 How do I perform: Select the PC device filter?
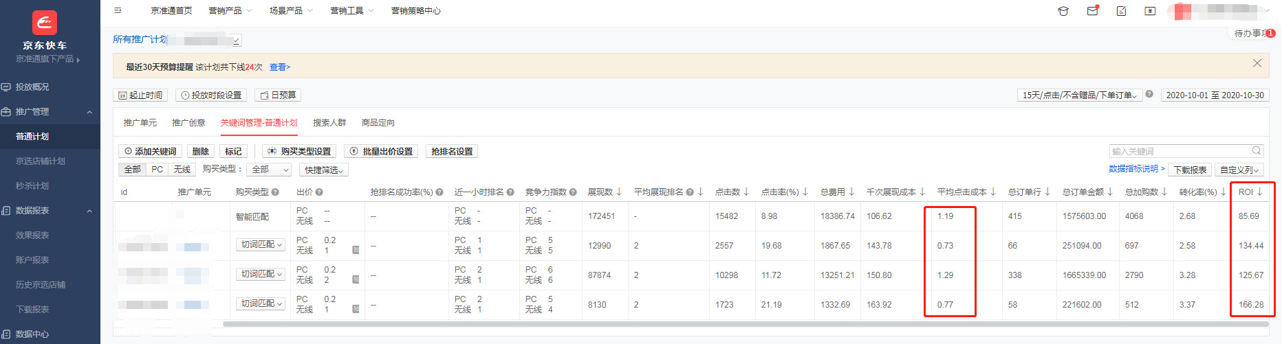(x=157, y=170)
